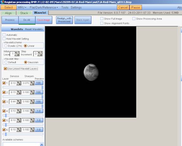Click the Layer 4 wavelet slider handle
This screenshot has height=146, width=182.
coord(6,115)
